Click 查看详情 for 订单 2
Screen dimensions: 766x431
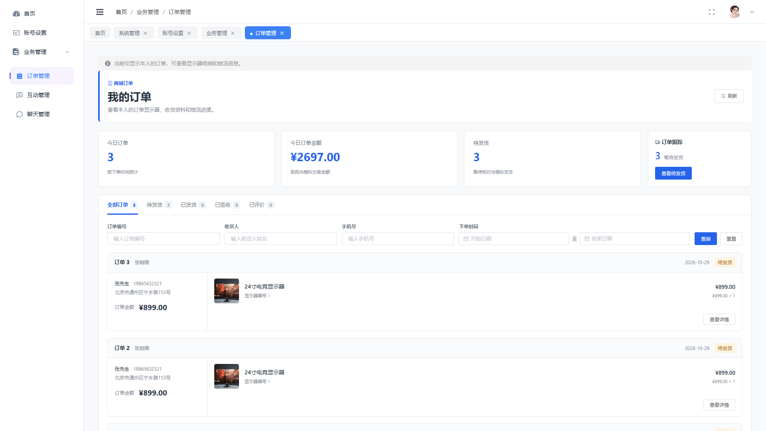(x=719, y=405)
